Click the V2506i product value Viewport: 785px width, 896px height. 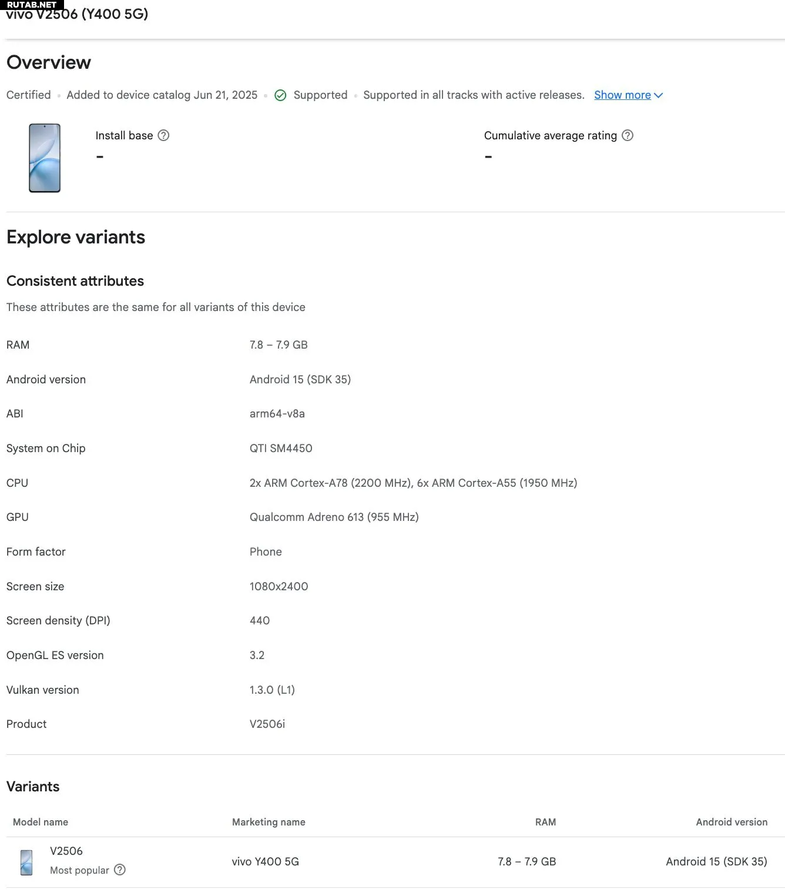(x=267, y=724)
